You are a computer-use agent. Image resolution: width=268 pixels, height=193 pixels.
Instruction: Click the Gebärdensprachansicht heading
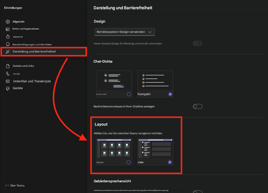112,181
